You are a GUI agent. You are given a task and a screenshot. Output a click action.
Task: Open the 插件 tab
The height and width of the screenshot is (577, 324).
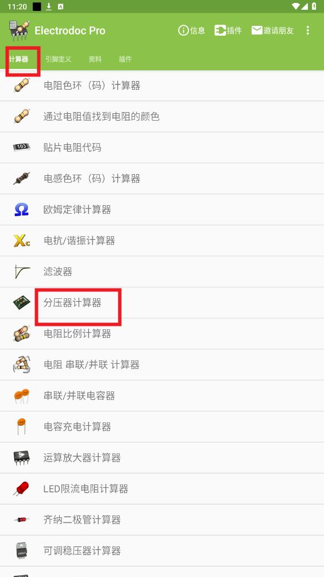[125, 59]
